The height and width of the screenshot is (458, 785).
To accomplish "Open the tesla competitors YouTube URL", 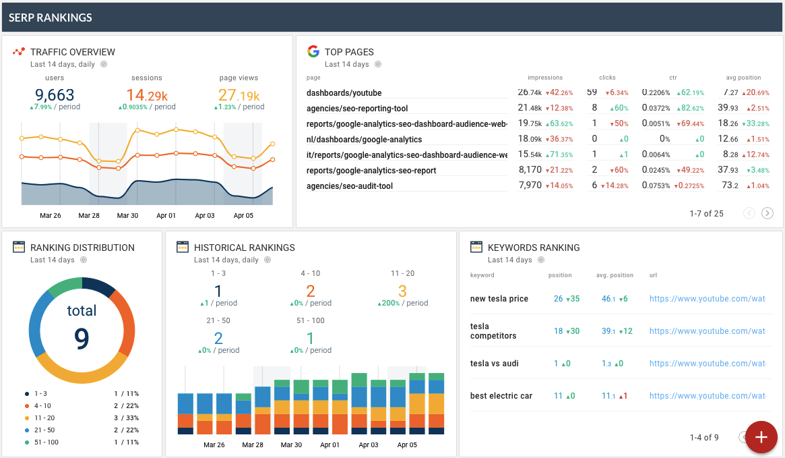I will click(x=708, y=331).
